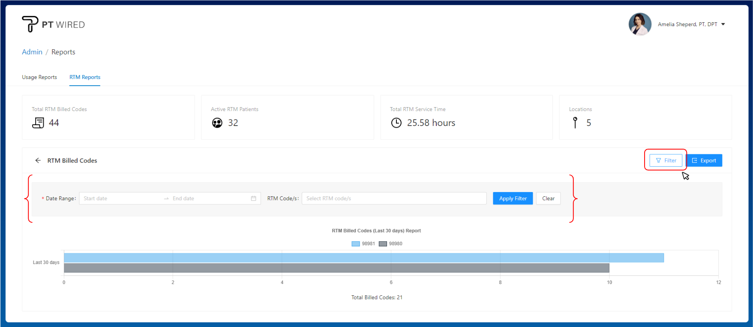Click the Locations pin icon
Screen dimensions: 753x327
click(575, 123)
